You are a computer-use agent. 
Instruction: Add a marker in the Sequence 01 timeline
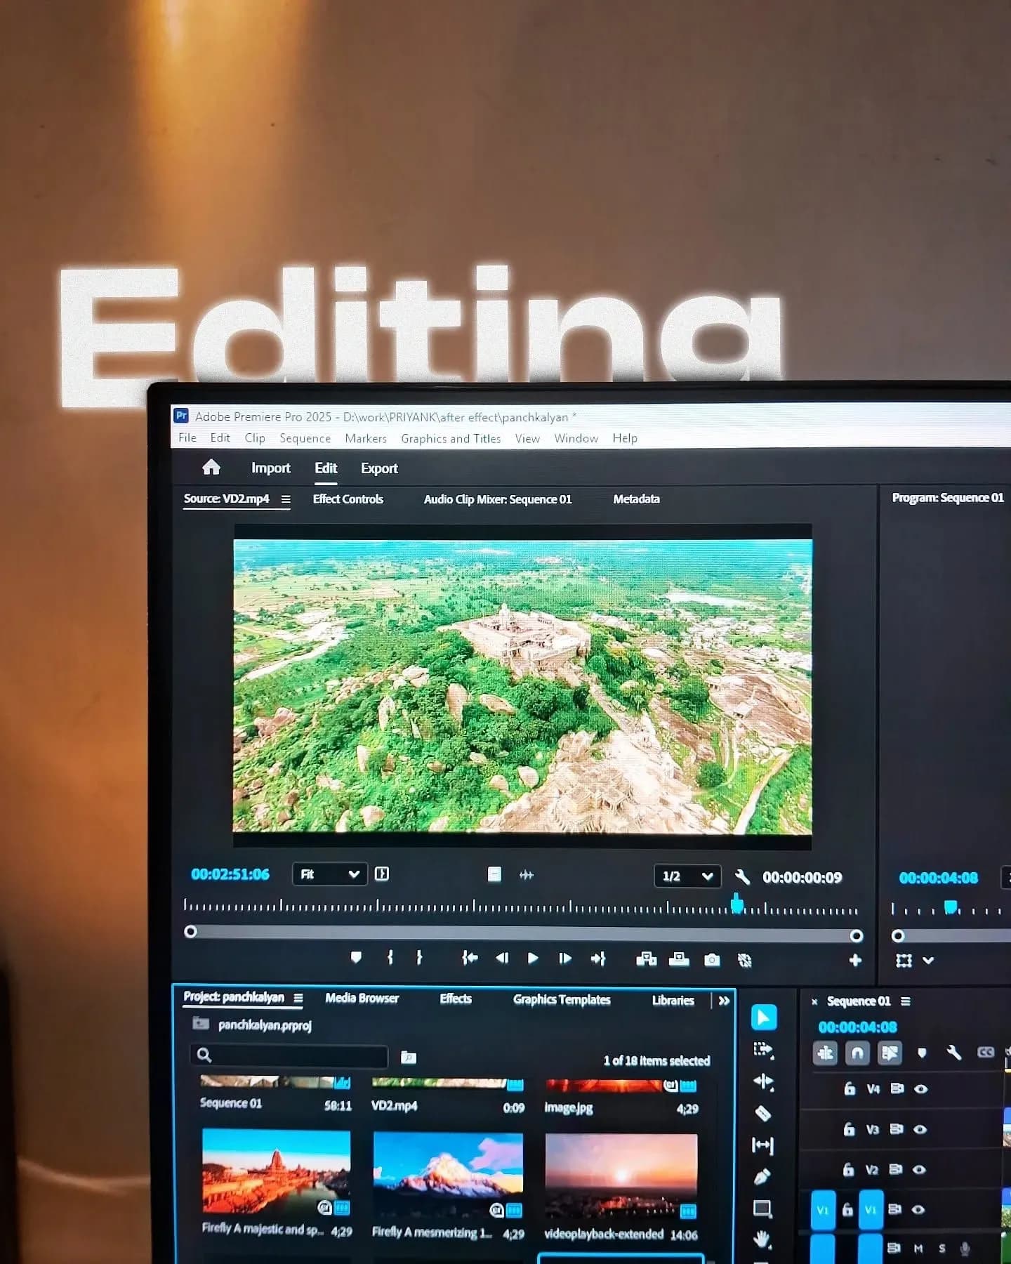click(922, 1053)
